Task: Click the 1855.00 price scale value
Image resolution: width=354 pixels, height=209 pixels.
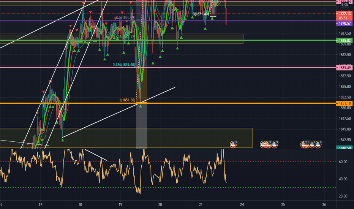Action: (x=345, y=87)
